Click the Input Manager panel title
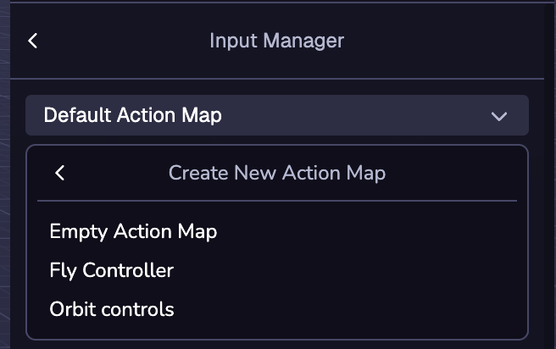Screen dimensions: 556x349 pyautogui.click(x=276, y=41)
